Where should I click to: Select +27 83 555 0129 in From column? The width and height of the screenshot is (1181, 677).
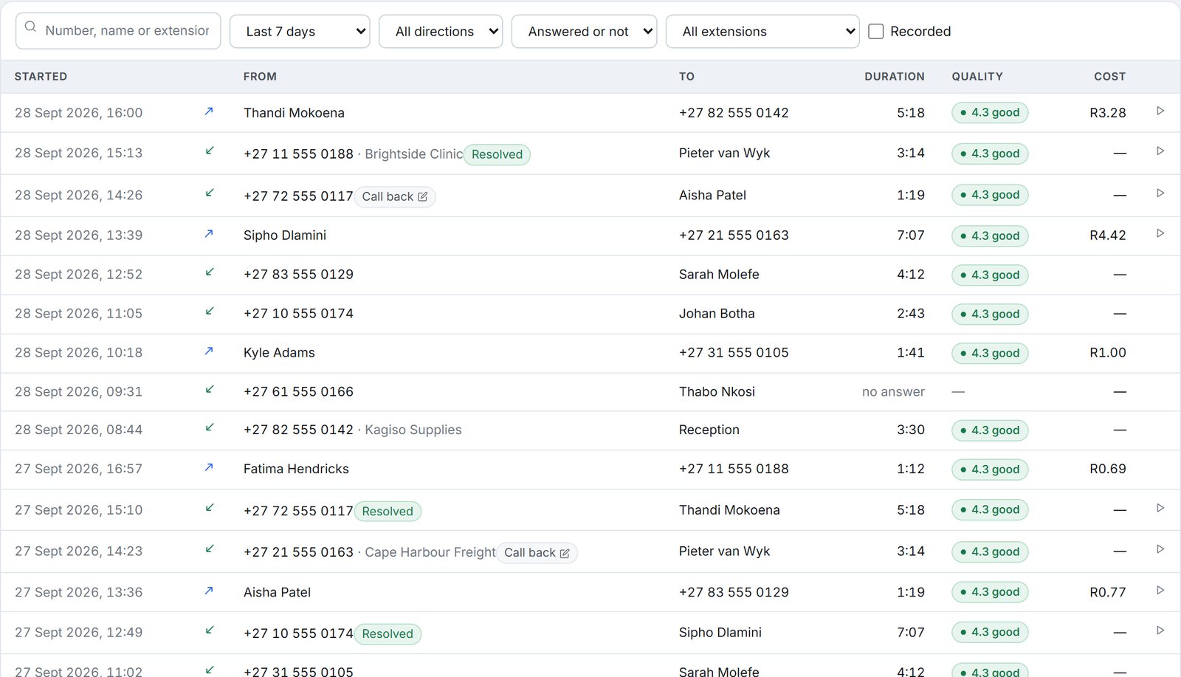point(298,275)
